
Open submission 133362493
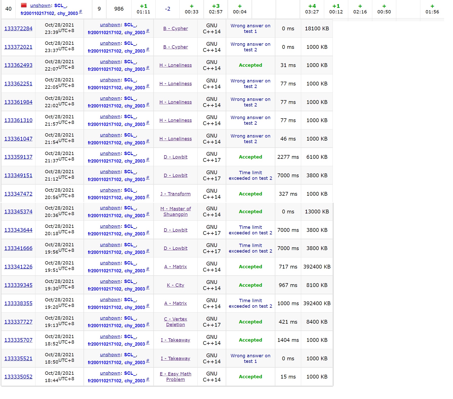18,65
